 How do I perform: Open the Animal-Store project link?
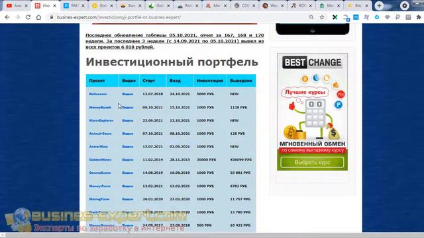pos(100,134)
